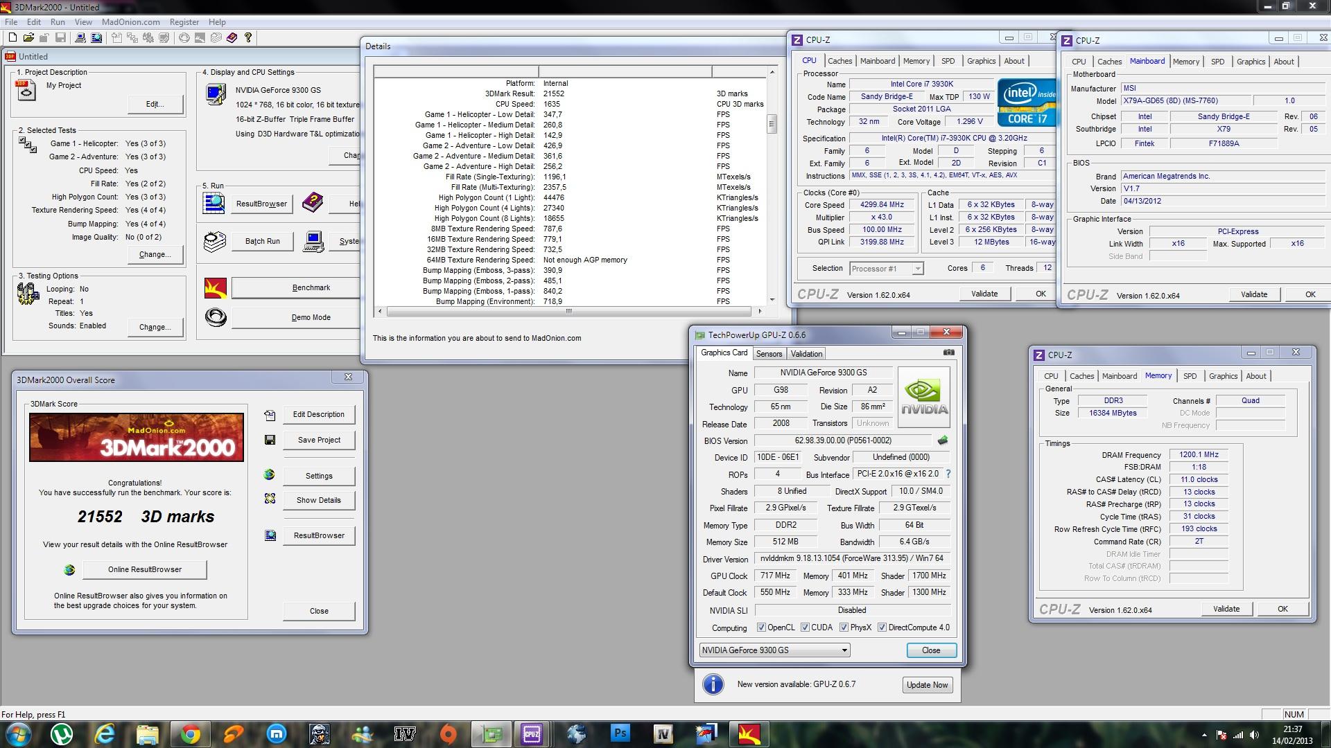Image resolution: width=1331 pixels, height=748 pixels.
Task: Click the Batch Run stacked papers icon
Action: tap(215, 241)
